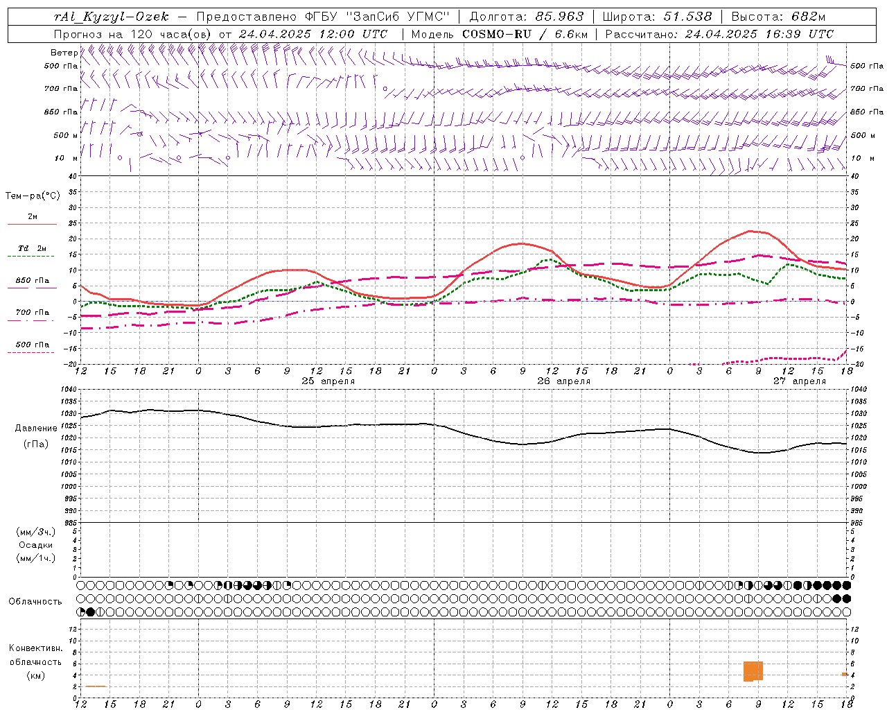Click the 'Облачность' cloud cover label
The height and width of the screenshot is (710, 887).
[35, 602]
